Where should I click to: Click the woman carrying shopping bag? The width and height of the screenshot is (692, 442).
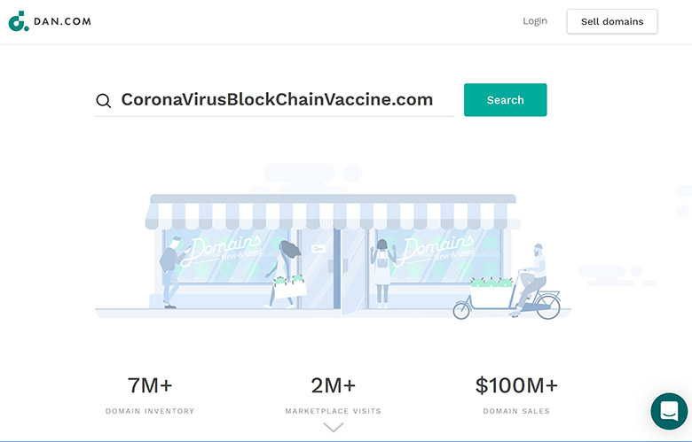286,274
